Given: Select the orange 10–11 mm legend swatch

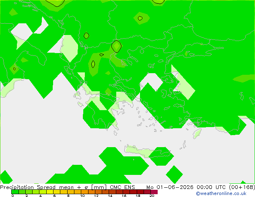Looking at the screenshot, I should (x=84, y=192).
